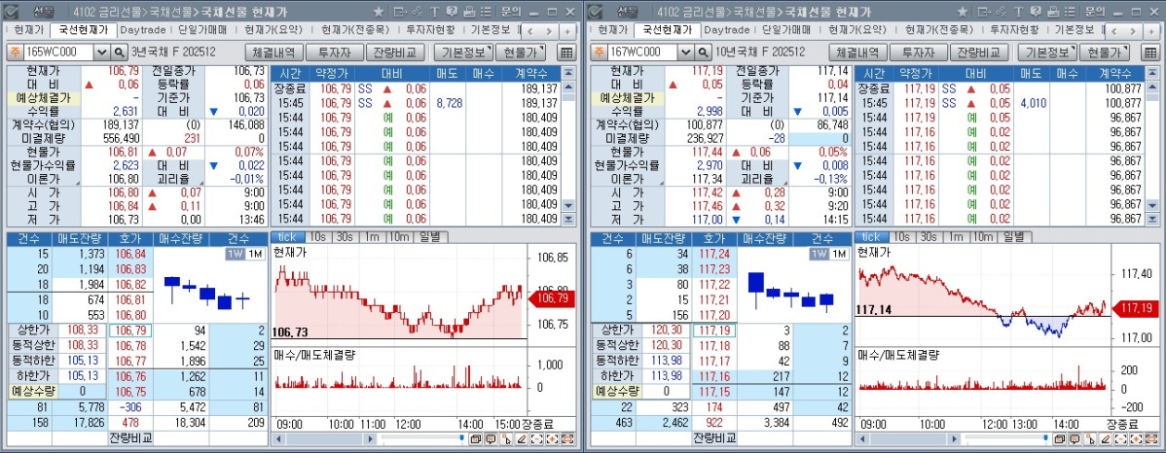
Task: Click left chart horizontal scroll right arrow
Action: [x=370, y=438]
